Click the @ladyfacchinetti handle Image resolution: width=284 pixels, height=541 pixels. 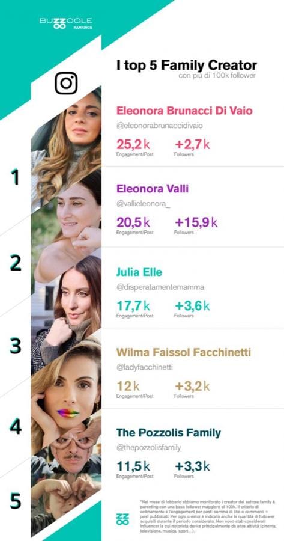point(145,368)
